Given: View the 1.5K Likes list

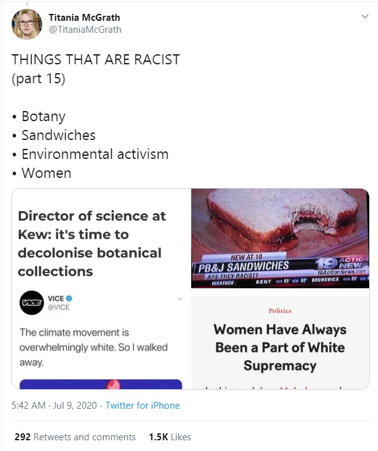Looking at the screenshot, I should point(170,437).
